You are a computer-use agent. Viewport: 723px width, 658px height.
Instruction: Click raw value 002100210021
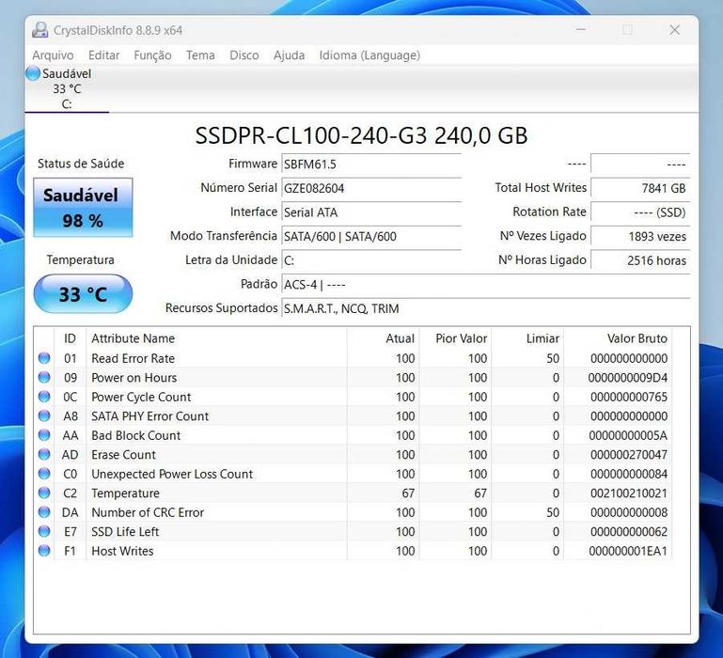click(x=629, y=493)
